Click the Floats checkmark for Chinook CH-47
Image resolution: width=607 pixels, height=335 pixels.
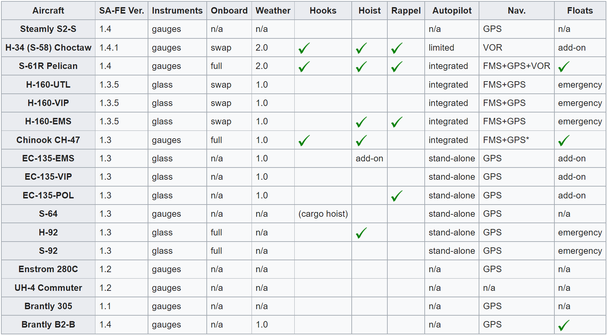point(564,140)
